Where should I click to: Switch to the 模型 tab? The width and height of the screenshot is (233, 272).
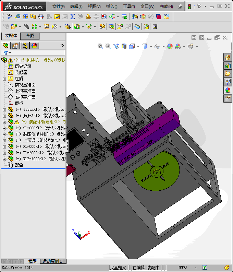(33, 261)
